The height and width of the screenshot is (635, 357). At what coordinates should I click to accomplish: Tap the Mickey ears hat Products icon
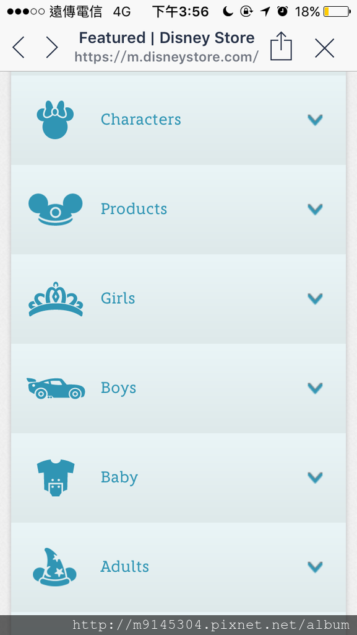pyautogui.click(x=55, y=209)
